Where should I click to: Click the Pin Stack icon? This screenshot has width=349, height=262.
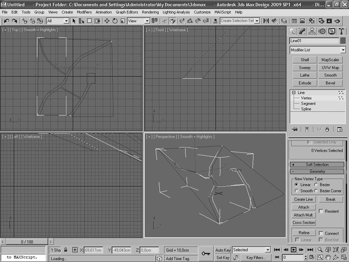(295, 129)
